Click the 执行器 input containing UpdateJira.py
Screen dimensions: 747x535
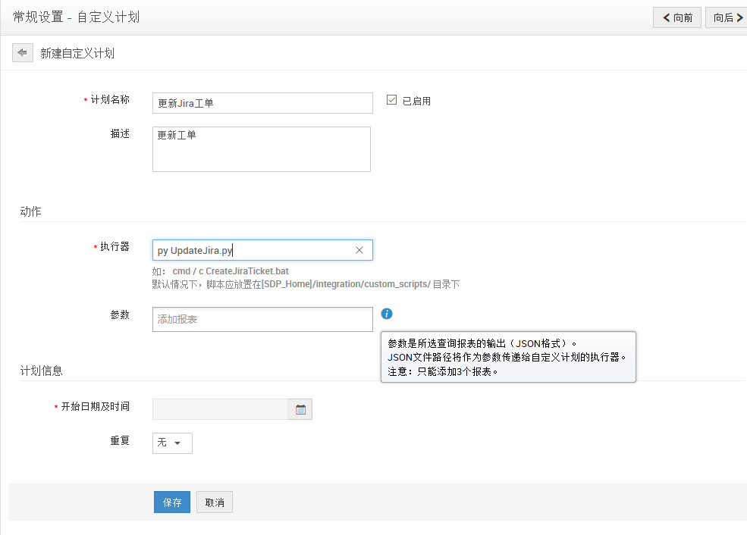pos(250,250)
